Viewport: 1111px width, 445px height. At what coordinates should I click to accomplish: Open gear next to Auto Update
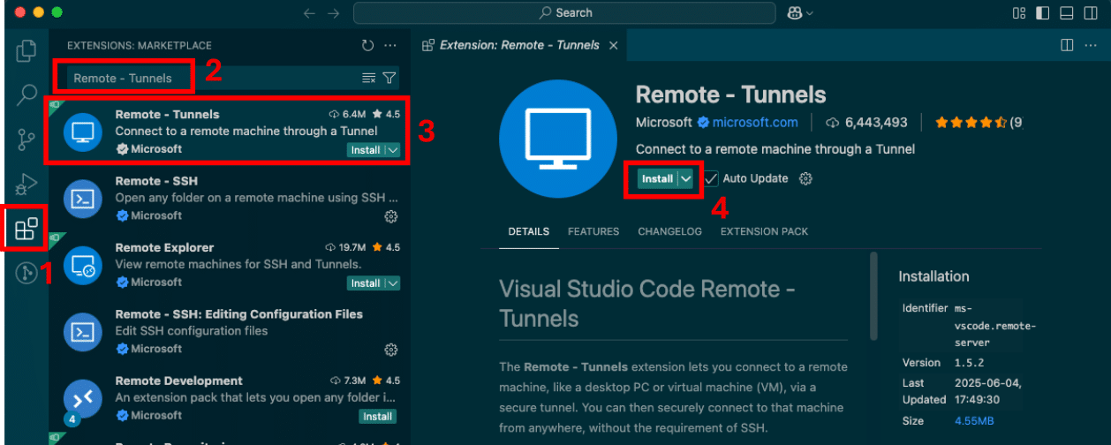805,178
